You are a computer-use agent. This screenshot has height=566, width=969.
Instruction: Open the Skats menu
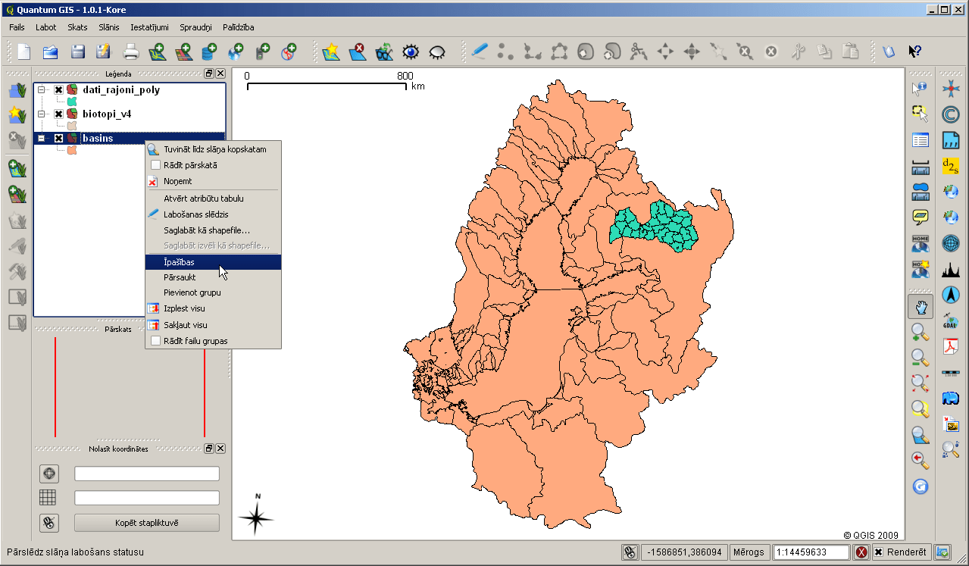click(77, 27)
